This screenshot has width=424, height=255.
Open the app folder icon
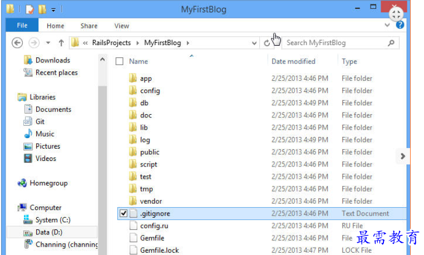point(133,79)
